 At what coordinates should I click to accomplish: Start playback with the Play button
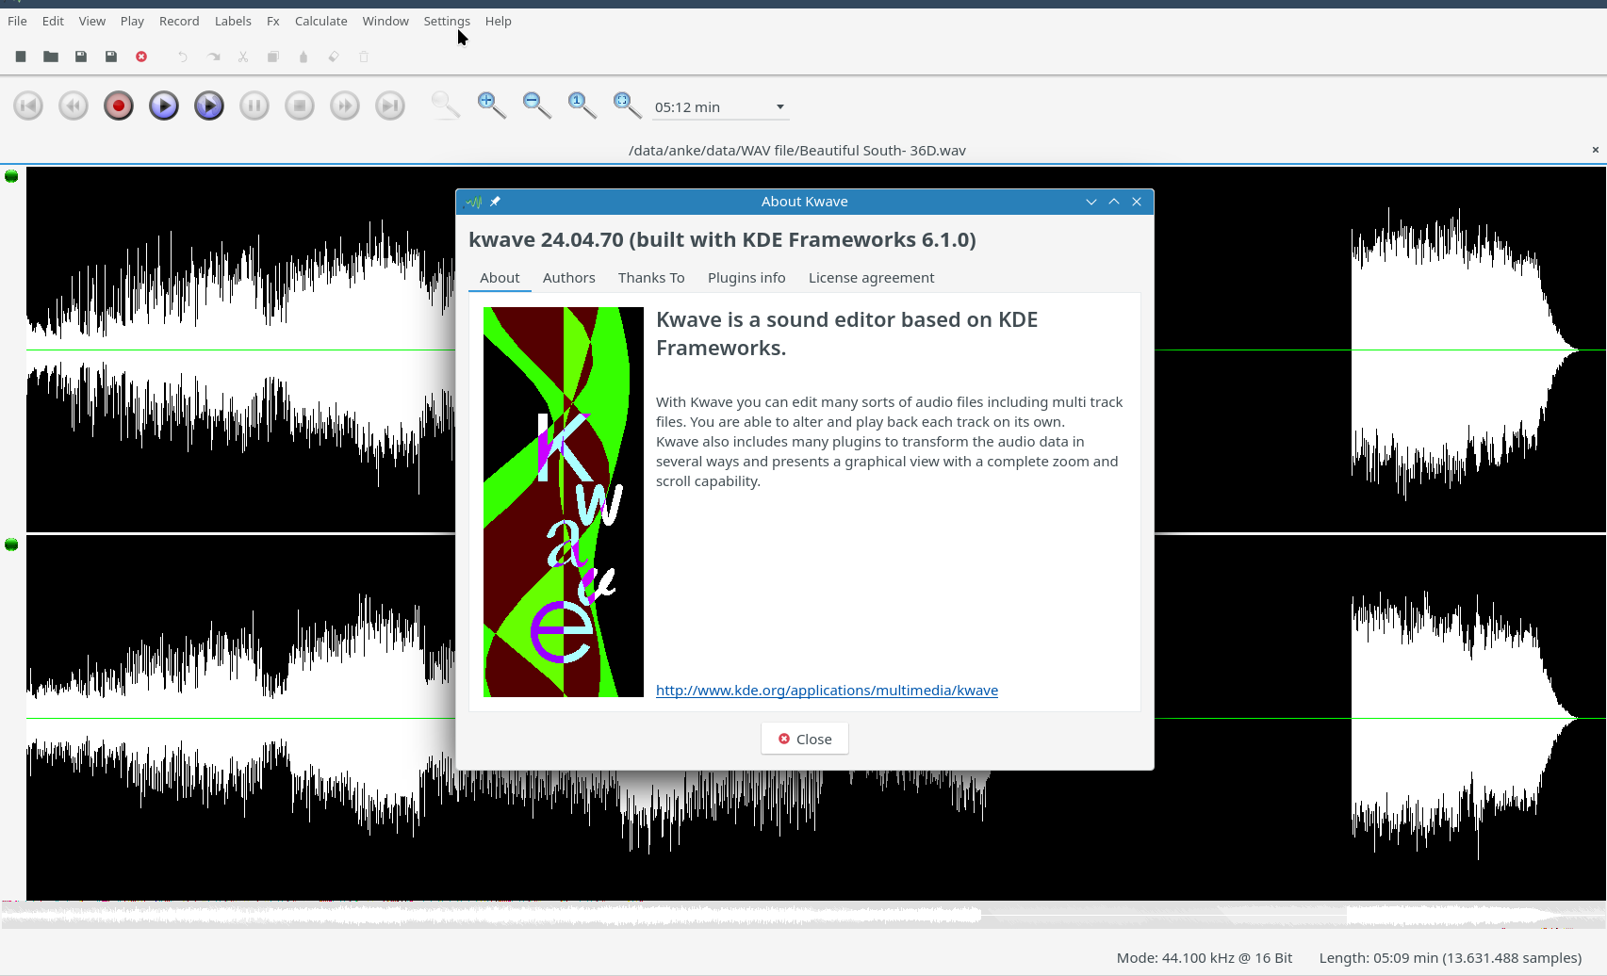(x=164, y=106)
